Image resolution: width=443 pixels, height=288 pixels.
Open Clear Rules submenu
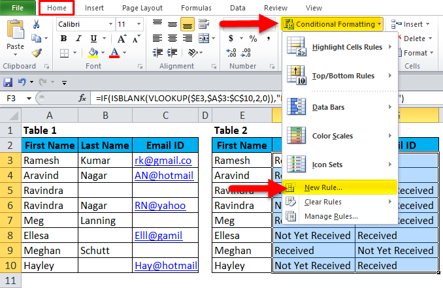[340, 202]
